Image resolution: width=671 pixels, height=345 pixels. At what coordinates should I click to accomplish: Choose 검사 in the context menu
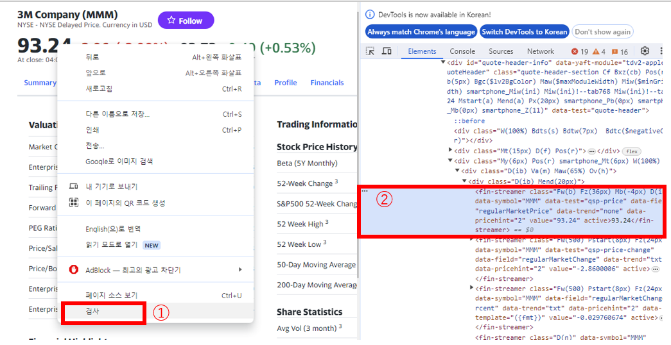156,311
